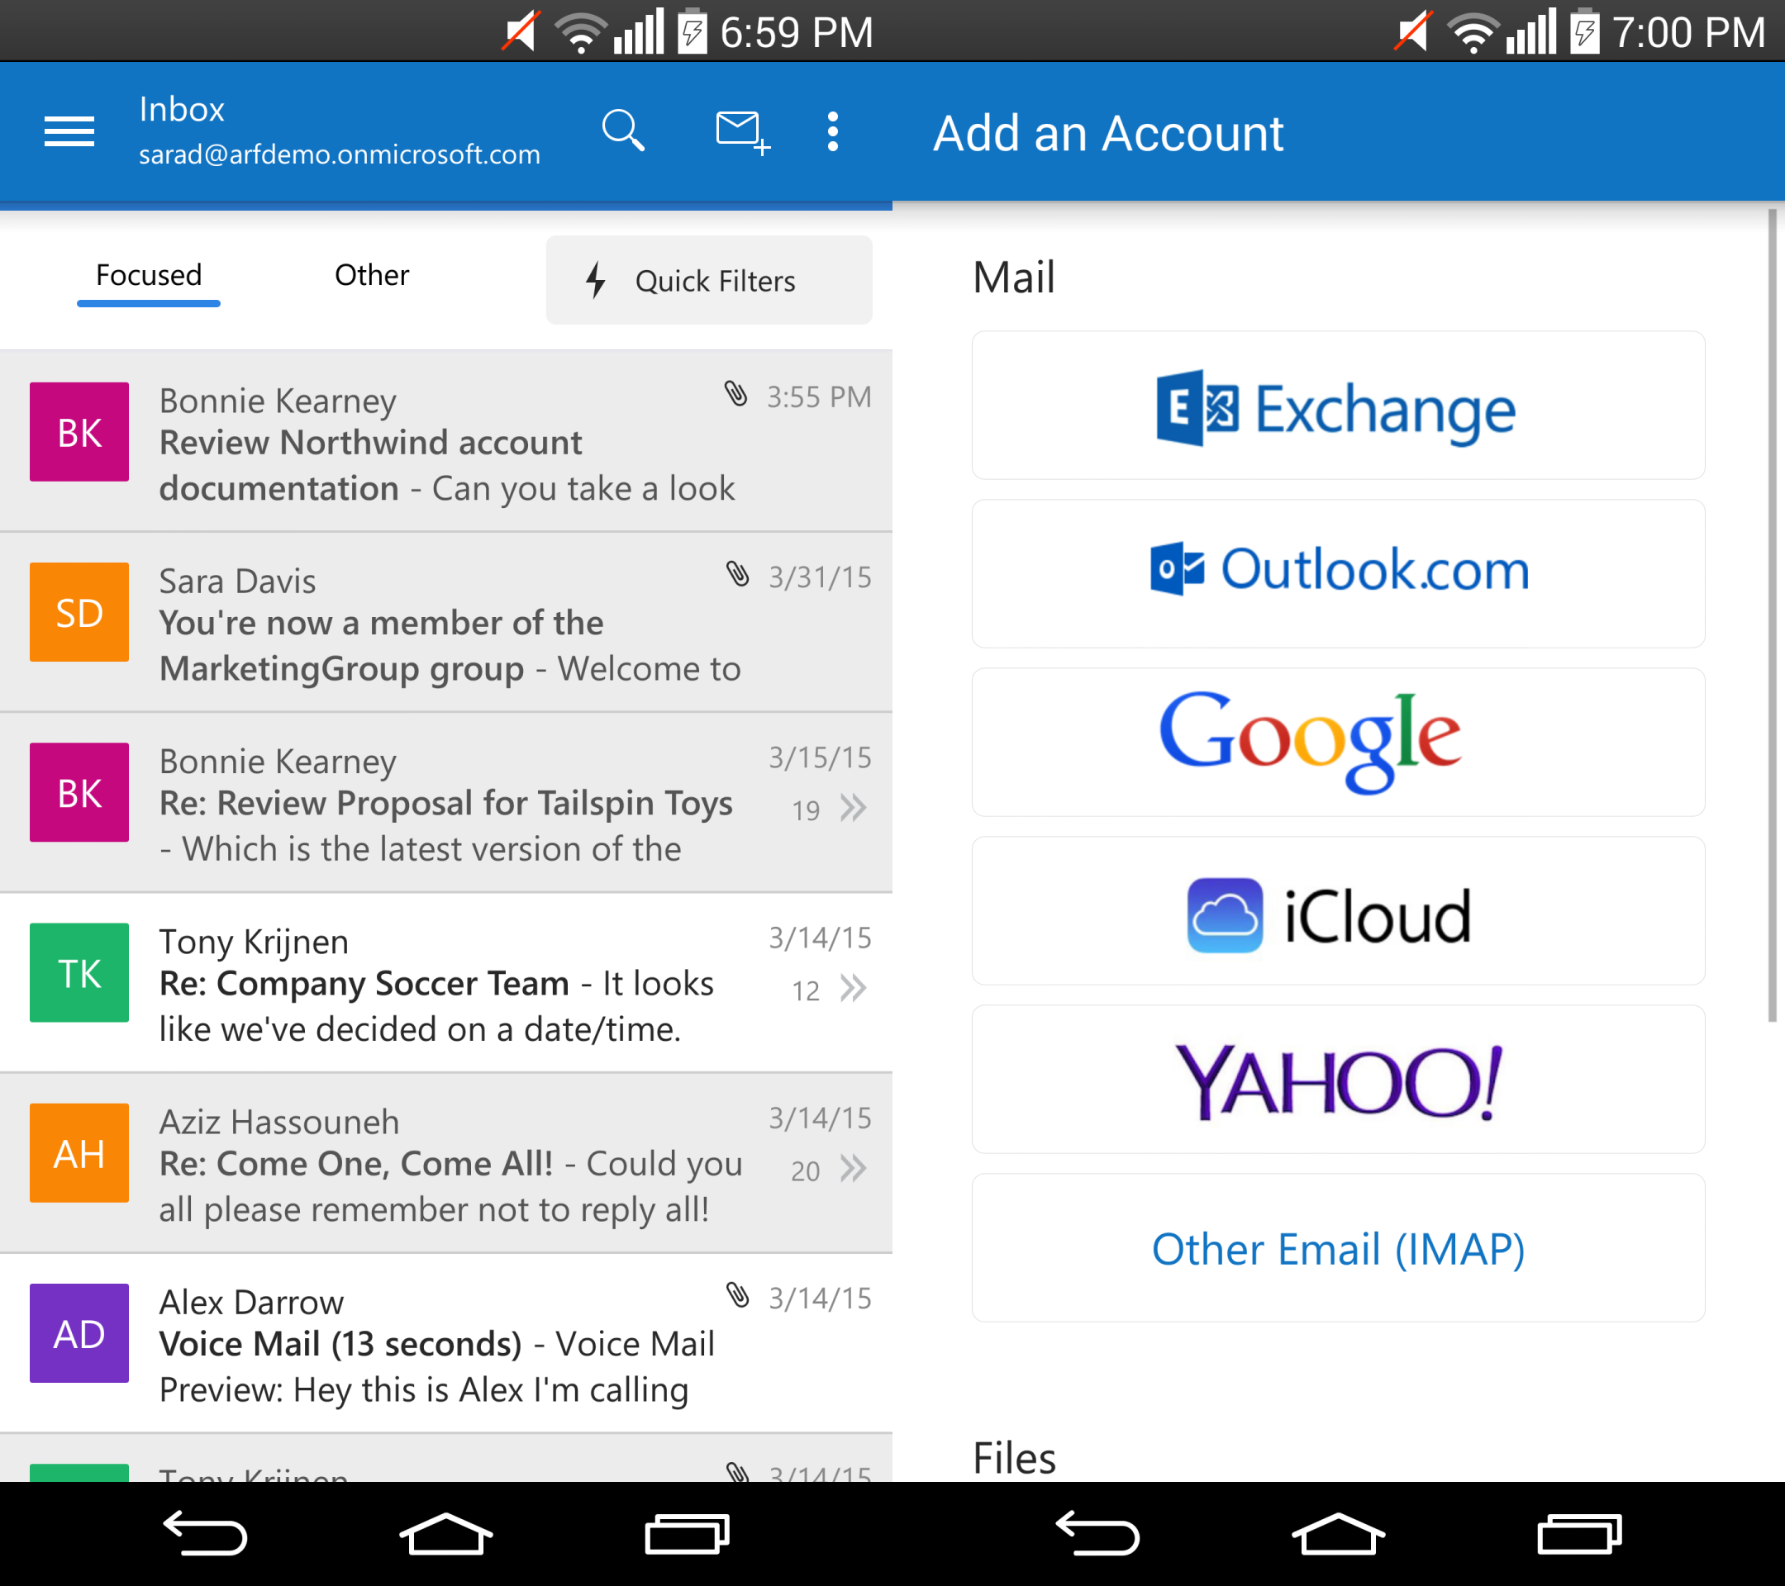Viewport: 1785px width, 1586px height.
Task: Add a Google account
Action: point(1338,742)
